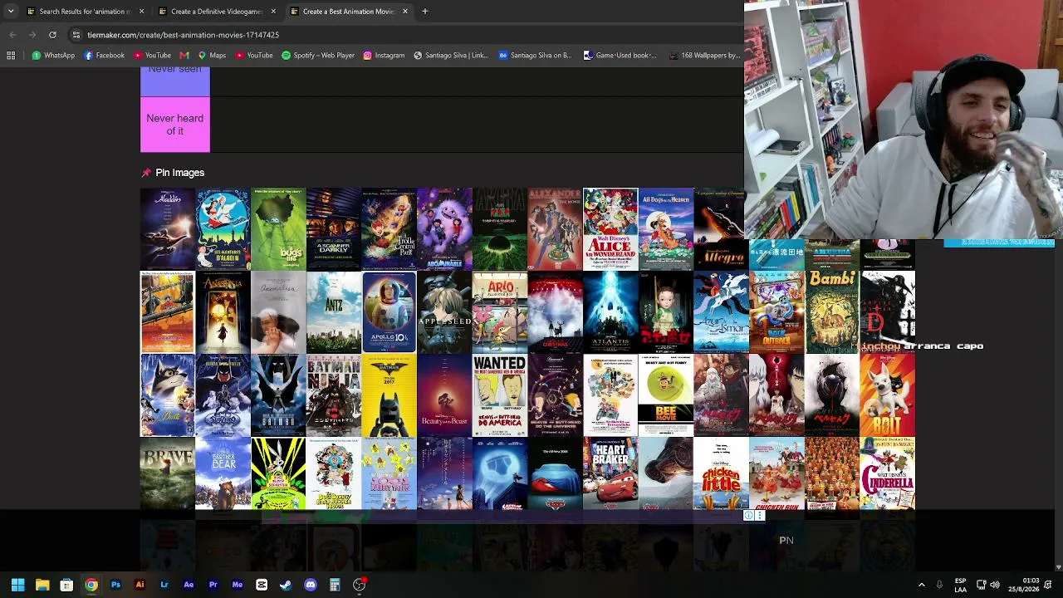Open Microsoft Store from the taskbar
Image resolution: width=1063 pixels, height=598 pixels.
click(66, 585)
